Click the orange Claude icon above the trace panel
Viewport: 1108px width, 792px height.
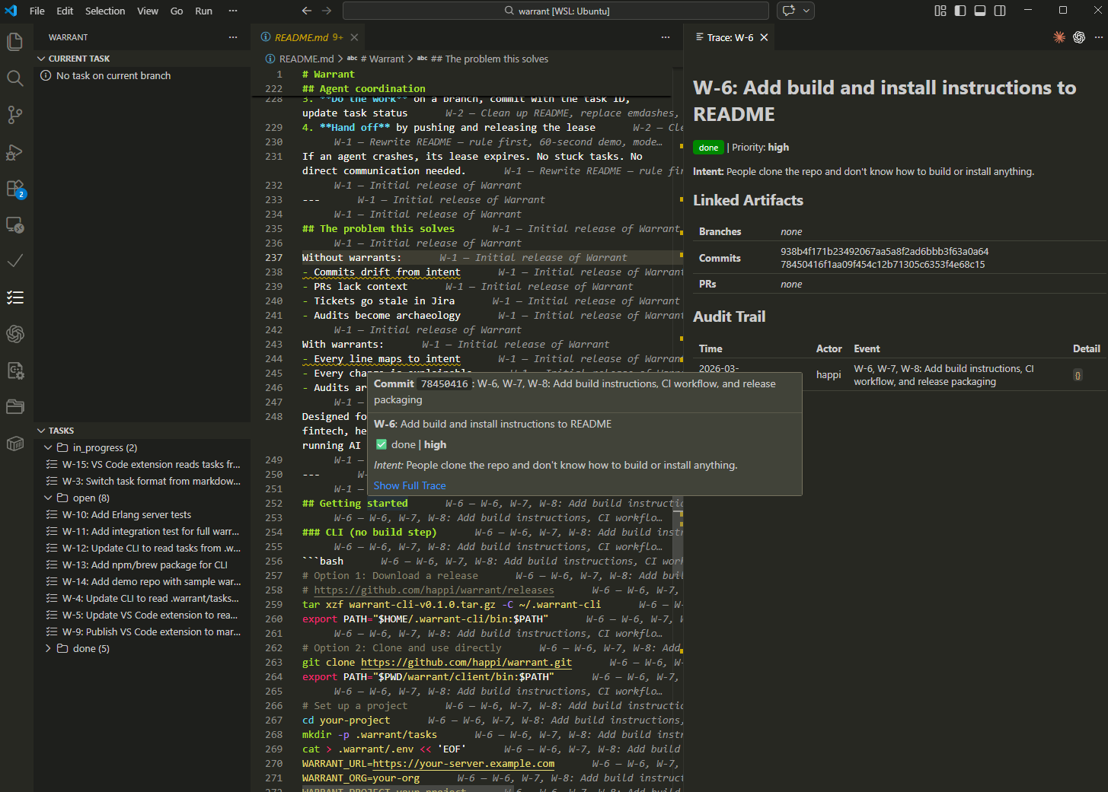[x=1059, y=37]
